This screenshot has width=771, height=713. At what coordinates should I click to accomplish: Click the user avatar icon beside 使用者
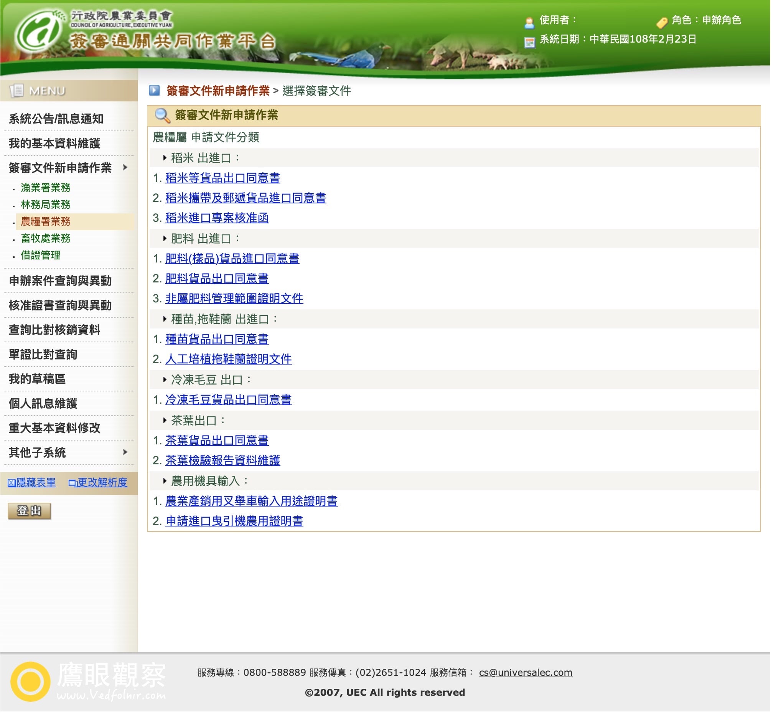[530, 22]
